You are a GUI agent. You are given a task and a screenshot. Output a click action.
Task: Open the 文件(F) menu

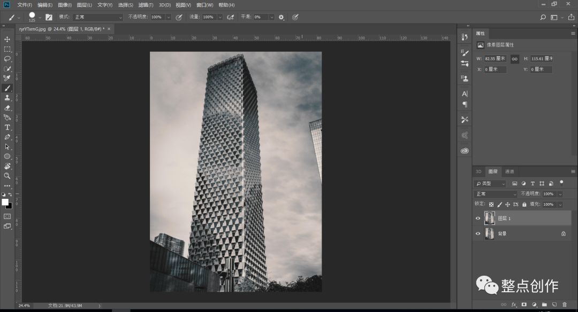[25, 5]
